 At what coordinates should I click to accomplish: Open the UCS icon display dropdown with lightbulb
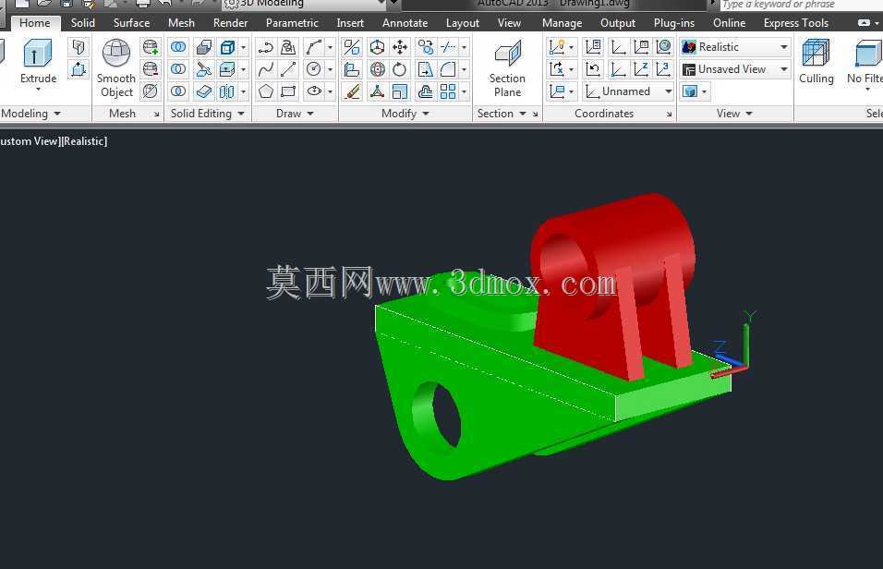coord(562,47)
